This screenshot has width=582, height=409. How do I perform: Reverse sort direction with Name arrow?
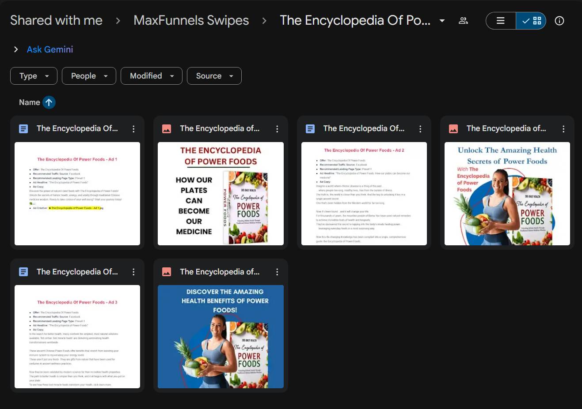[x=49, y=102]
